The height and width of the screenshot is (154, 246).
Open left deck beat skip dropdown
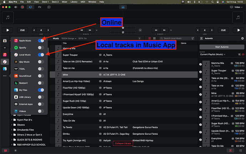coord(97,30)
